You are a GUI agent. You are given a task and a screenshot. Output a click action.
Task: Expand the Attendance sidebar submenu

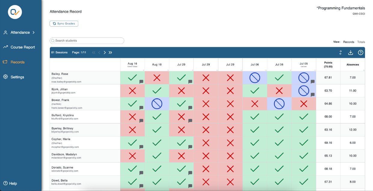click(34, 32)
